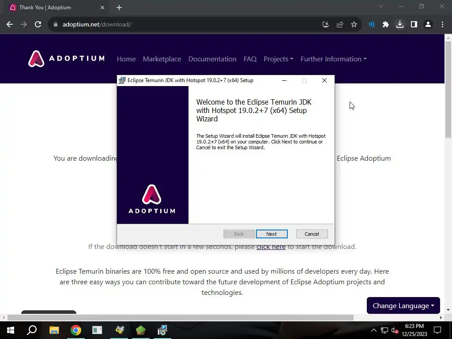Select the Thank You | Adoptium tab
The image size is (452, 339).
(56, 8)
